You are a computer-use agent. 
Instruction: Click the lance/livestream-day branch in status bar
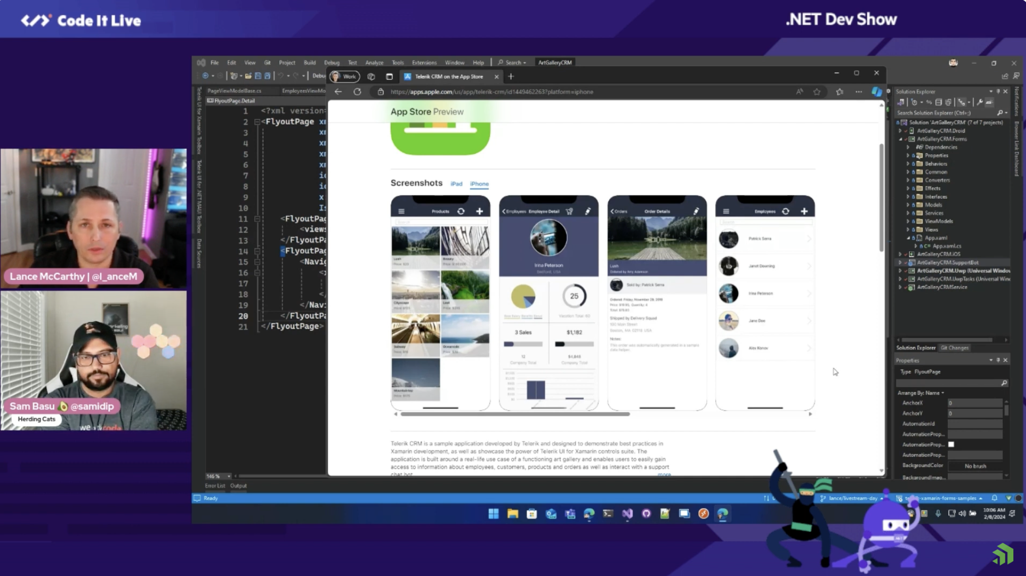coord(852,498)
